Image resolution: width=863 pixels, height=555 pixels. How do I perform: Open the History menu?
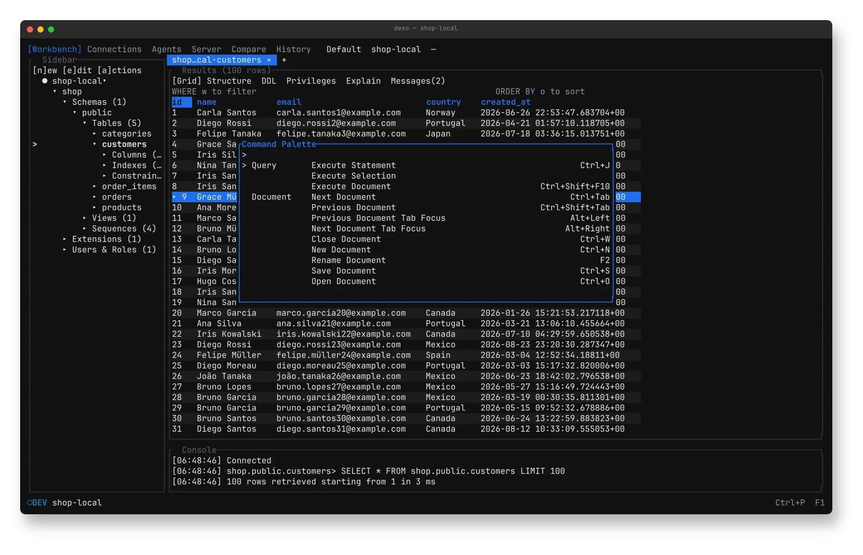coord(293,49)
